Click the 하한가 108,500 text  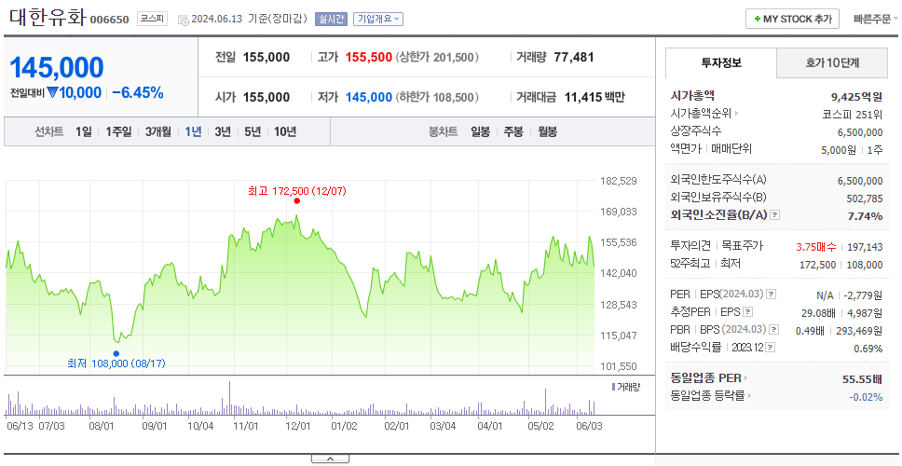(437, 97)
